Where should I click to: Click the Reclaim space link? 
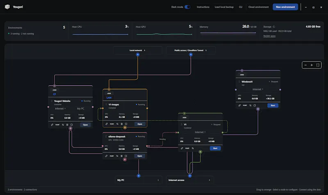(x=269, y=36)
